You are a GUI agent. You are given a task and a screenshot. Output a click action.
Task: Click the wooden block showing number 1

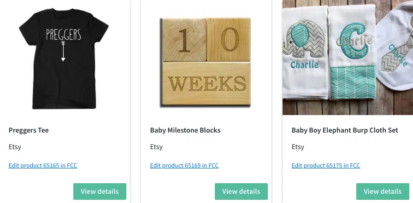pyautogui.click(x=183, y=40)
